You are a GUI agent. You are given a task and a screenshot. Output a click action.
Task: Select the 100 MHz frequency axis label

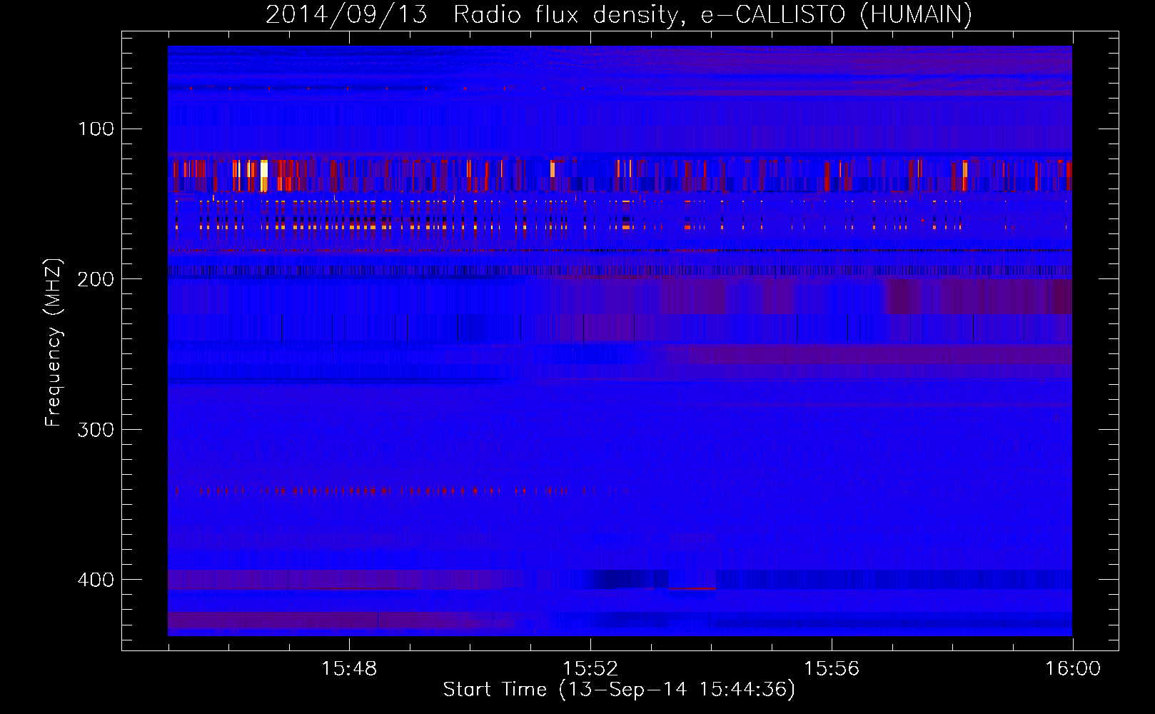pos(96,129)
